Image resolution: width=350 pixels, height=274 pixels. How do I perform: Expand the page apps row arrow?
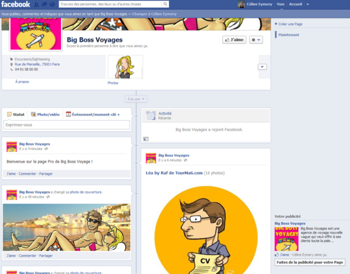coord(262,67)
